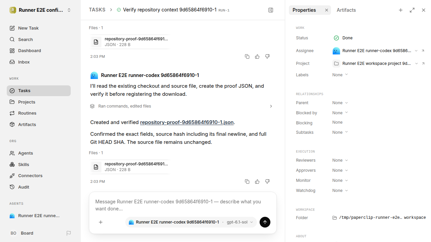
Task: Open the Parent None dropdown
Action: pyautogui.click(x=340, y=103)
